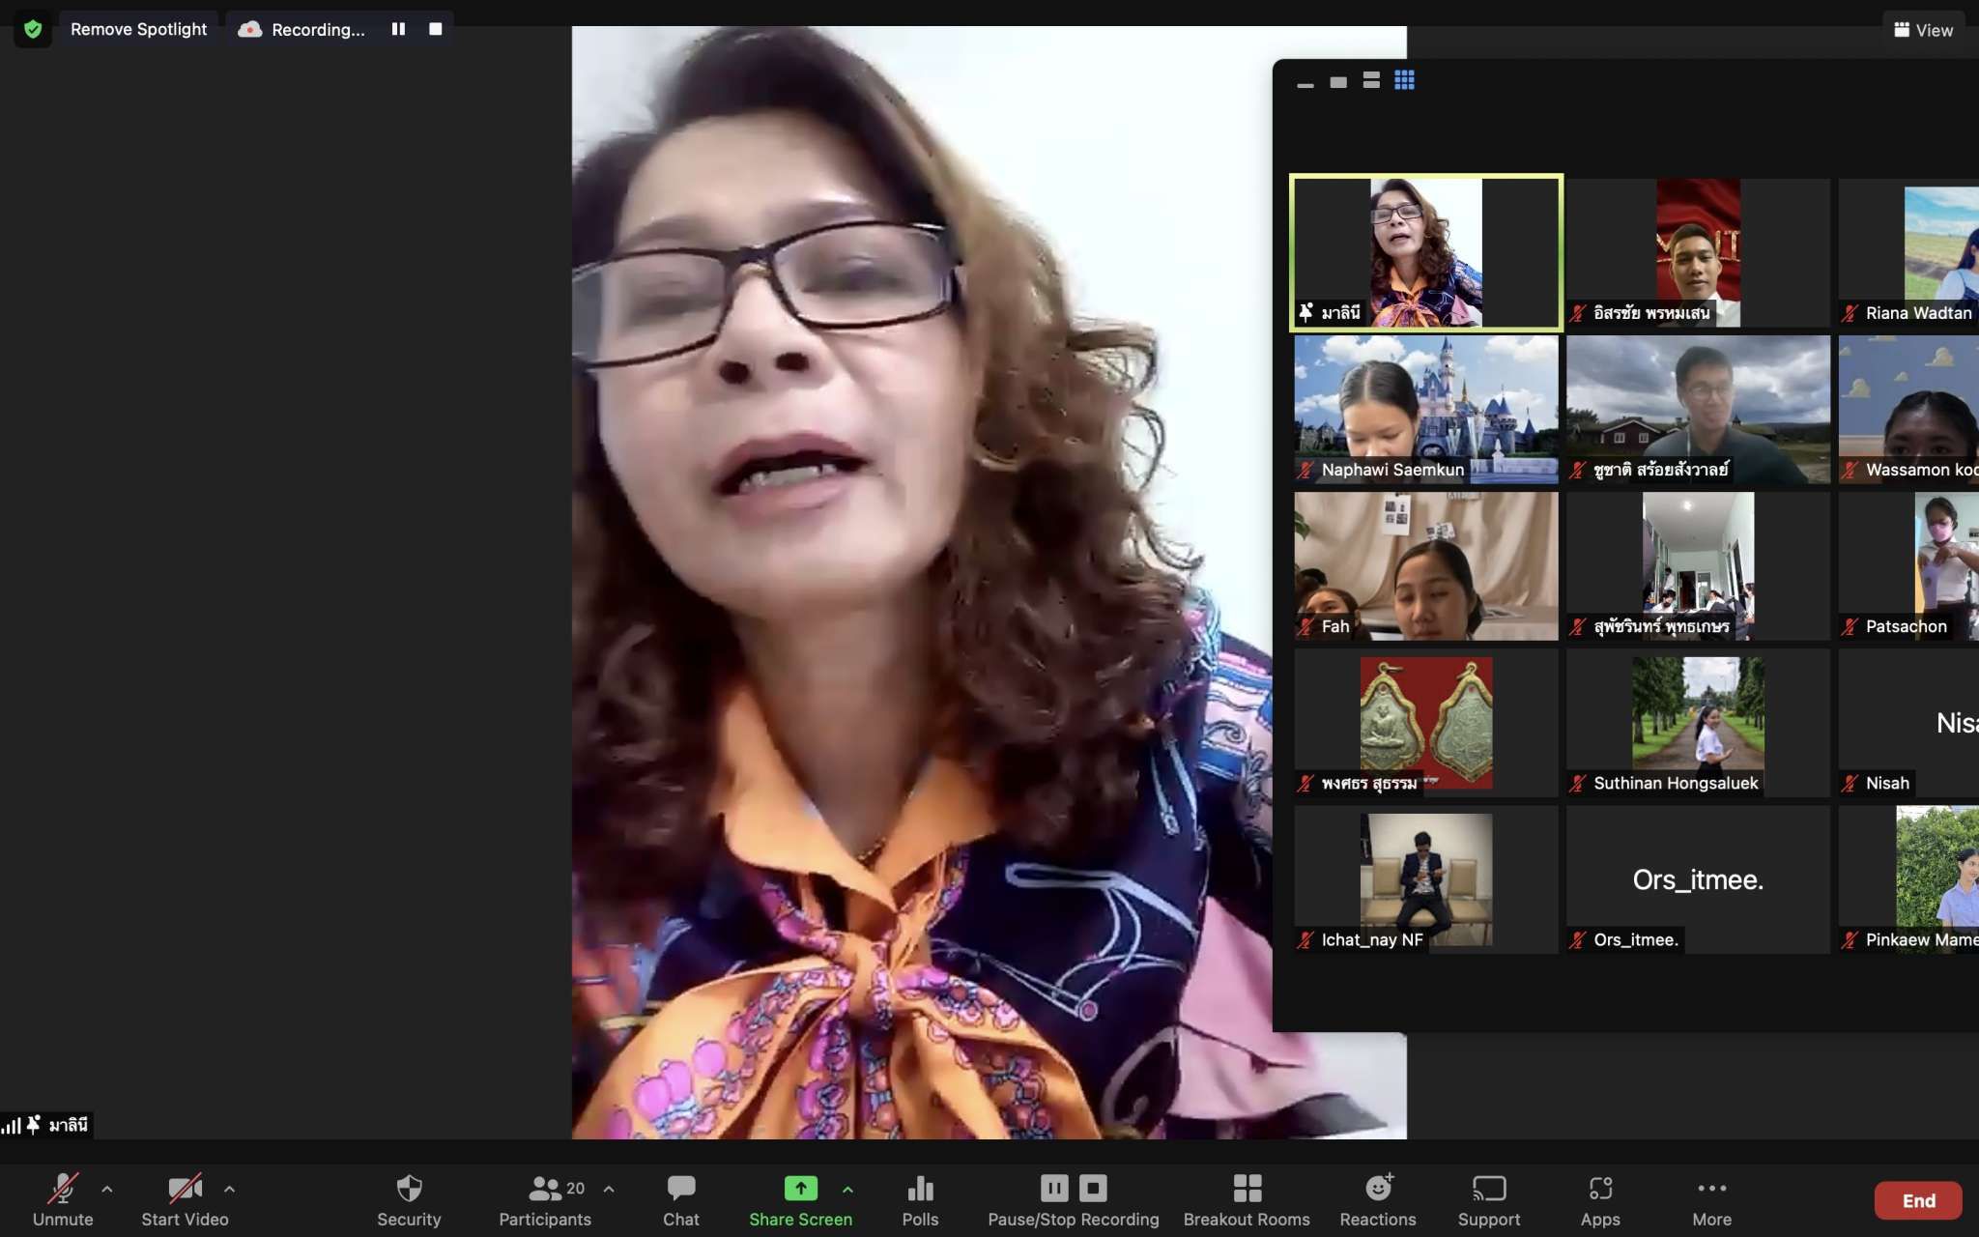Open the Security shield icon
Viewport: 1979px width, 1237px height.
pos(409,1189)
